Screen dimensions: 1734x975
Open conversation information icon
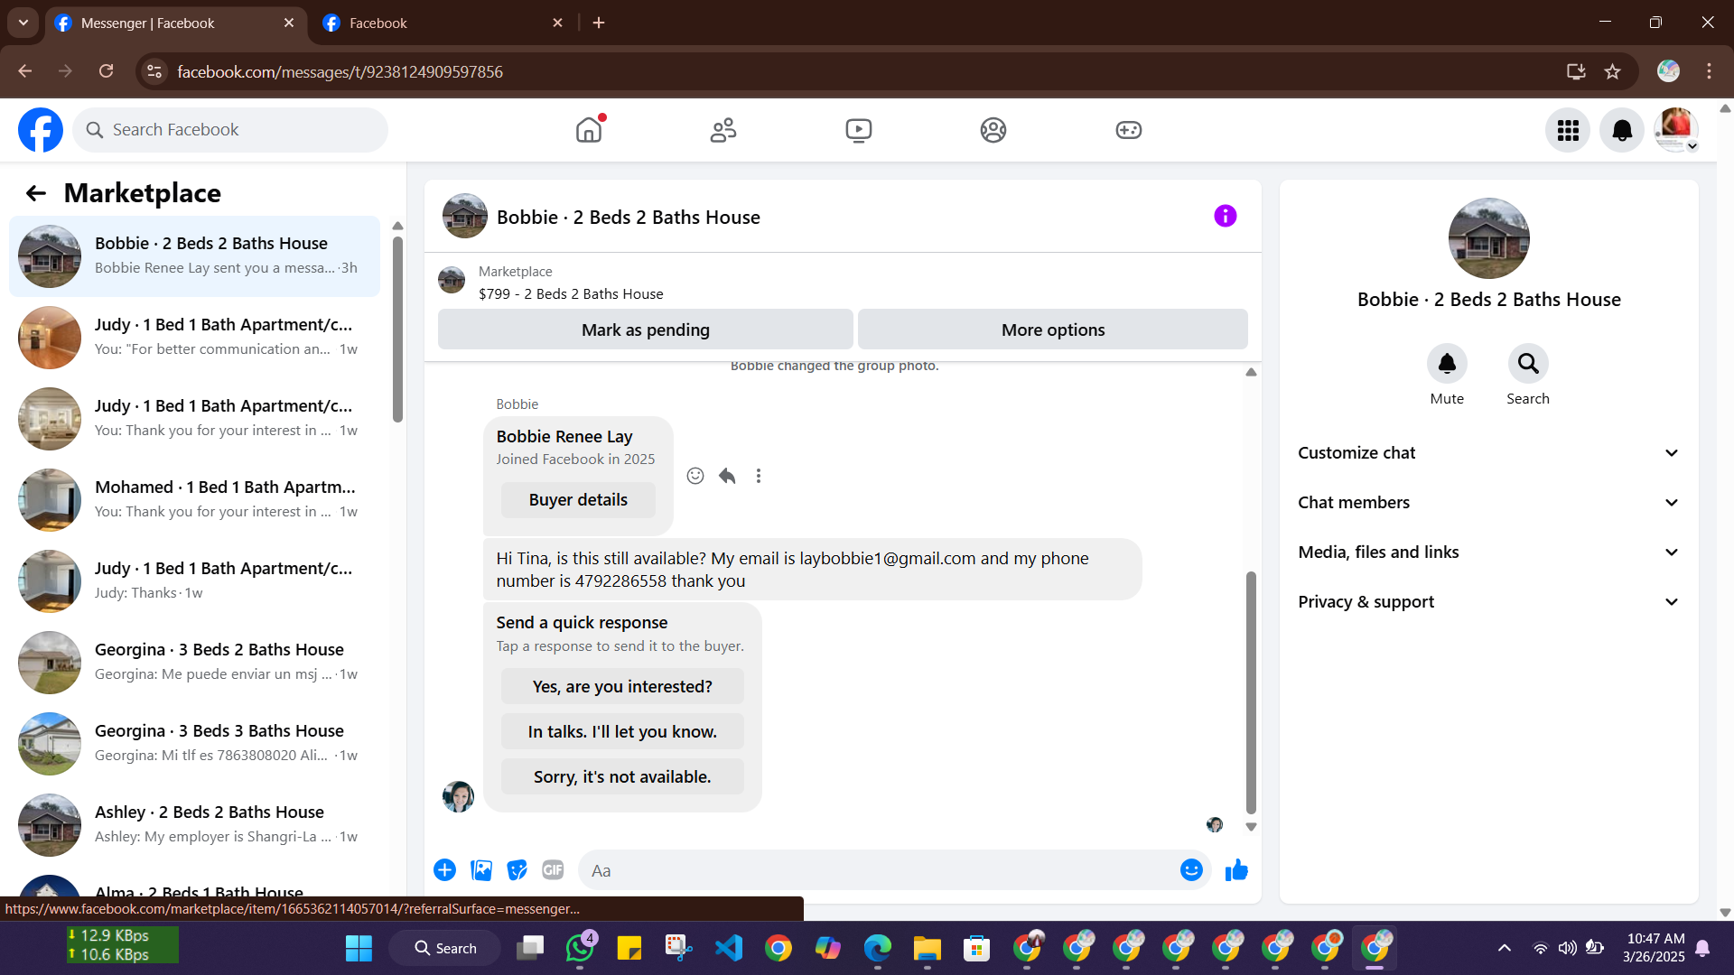click(x=1226, y=216)
